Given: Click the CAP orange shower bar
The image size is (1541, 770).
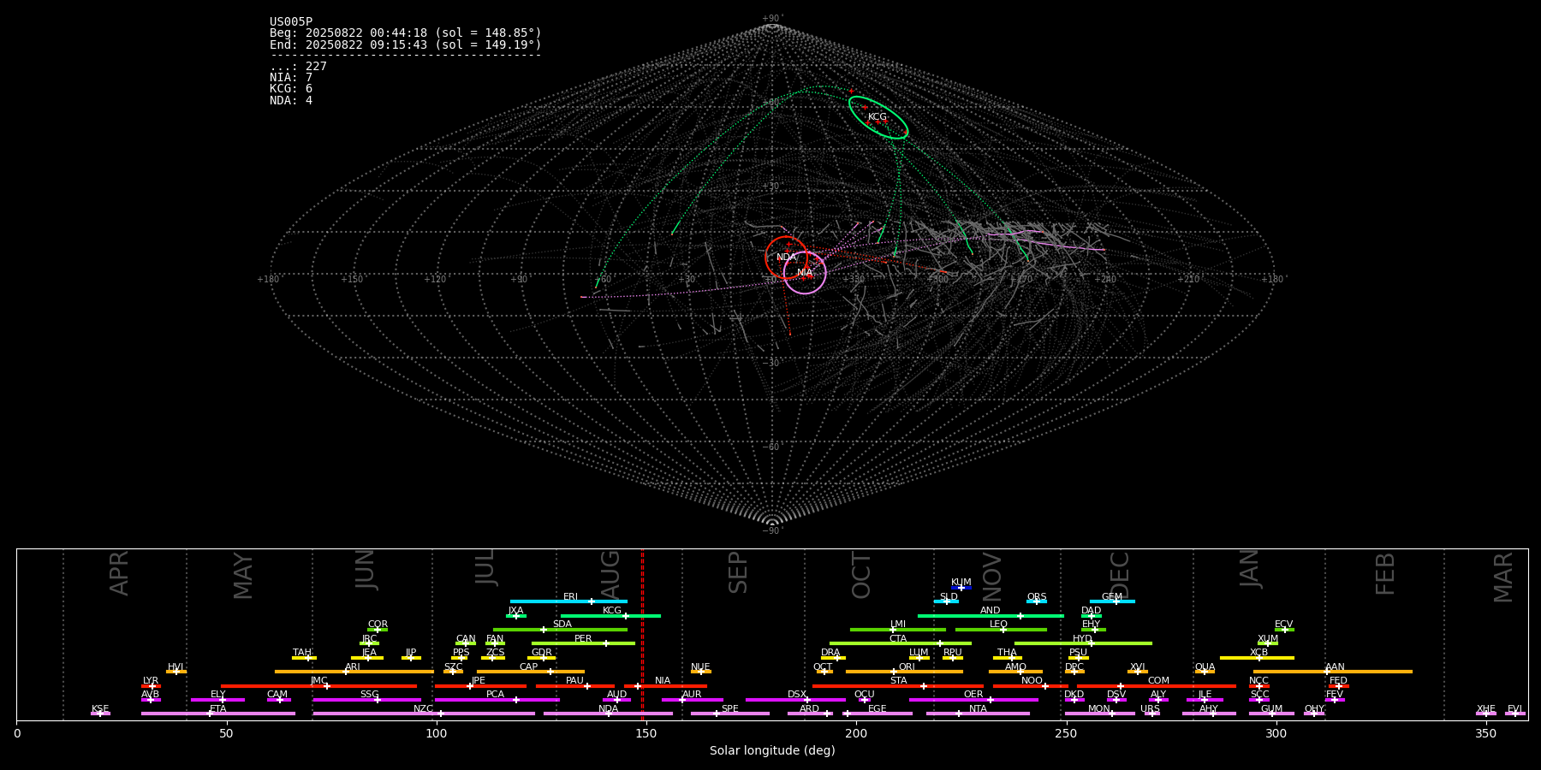Looking at the screenshot, I should (531, 672).
